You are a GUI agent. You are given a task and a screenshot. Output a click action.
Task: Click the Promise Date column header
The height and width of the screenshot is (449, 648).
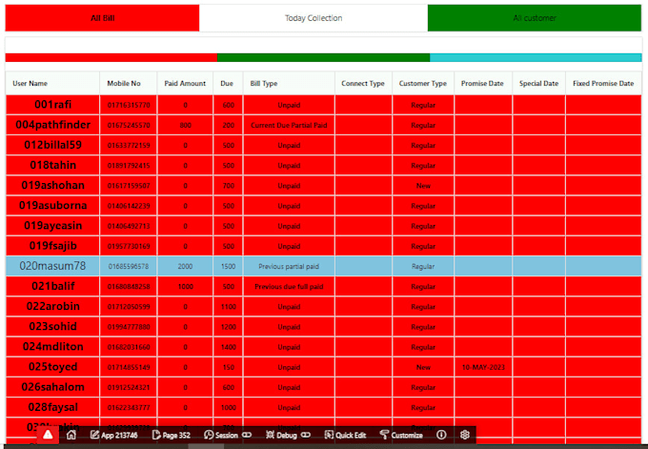(482, 83)
